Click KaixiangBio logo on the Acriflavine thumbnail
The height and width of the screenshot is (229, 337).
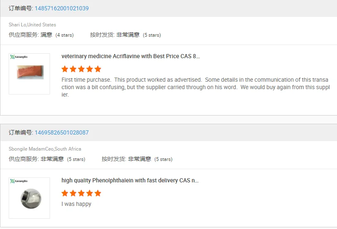tap(19, 57)
